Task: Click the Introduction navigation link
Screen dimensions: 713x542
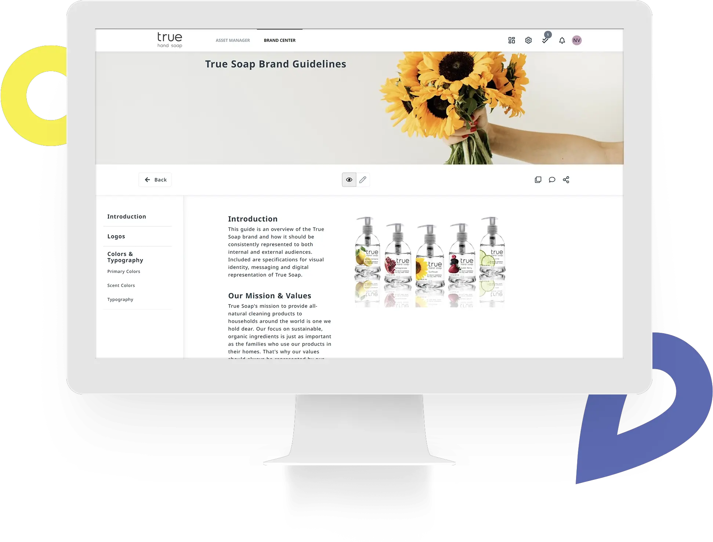Action: coord(126,216)
